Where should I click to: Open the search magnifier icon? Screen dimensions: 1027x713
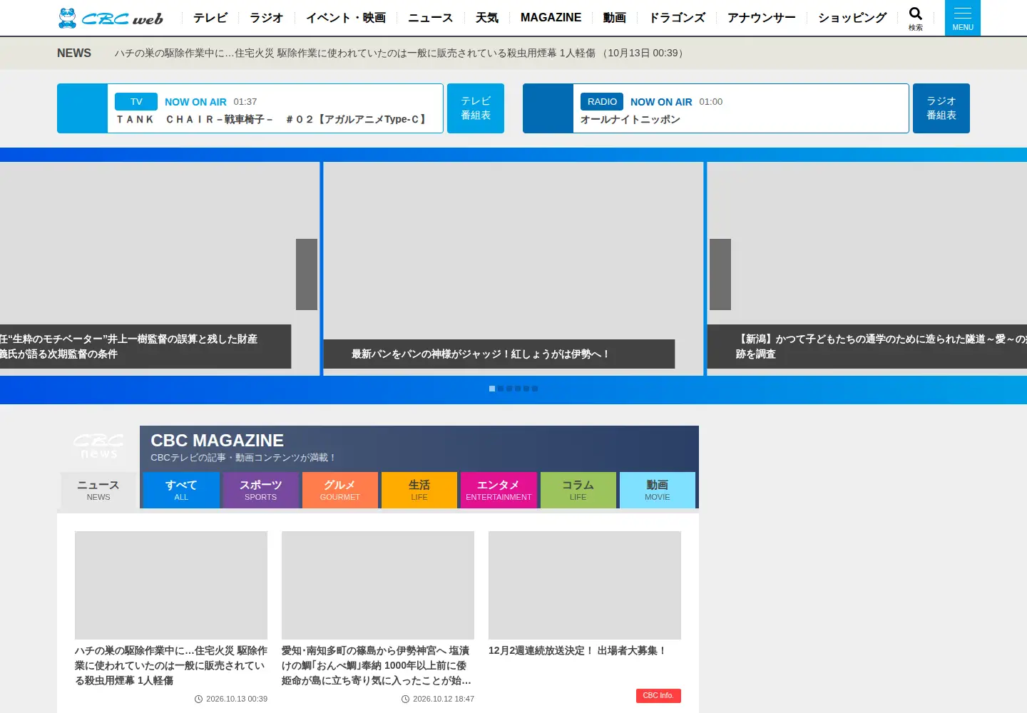tap(916, 18)
